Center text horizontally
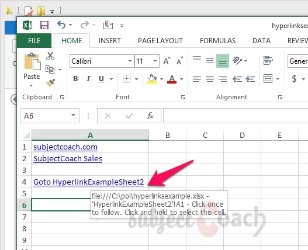 pos(210,79)
